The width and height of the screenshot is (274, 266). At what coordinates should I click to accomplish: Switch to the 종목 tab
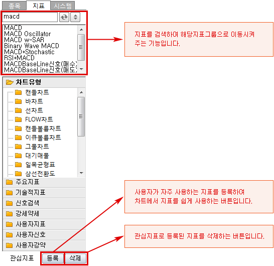[15, 6]
